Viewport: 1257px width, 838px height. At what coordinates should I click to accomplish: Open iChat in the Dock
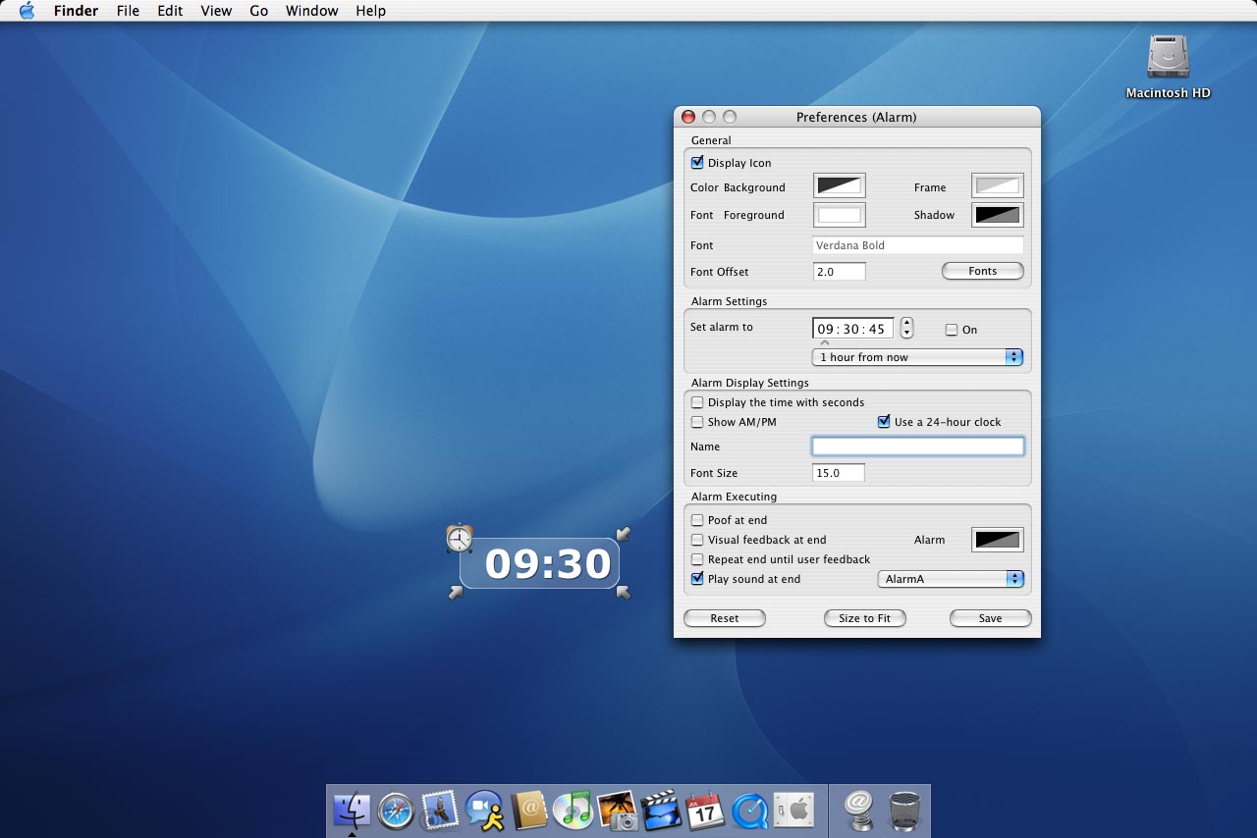484,811
